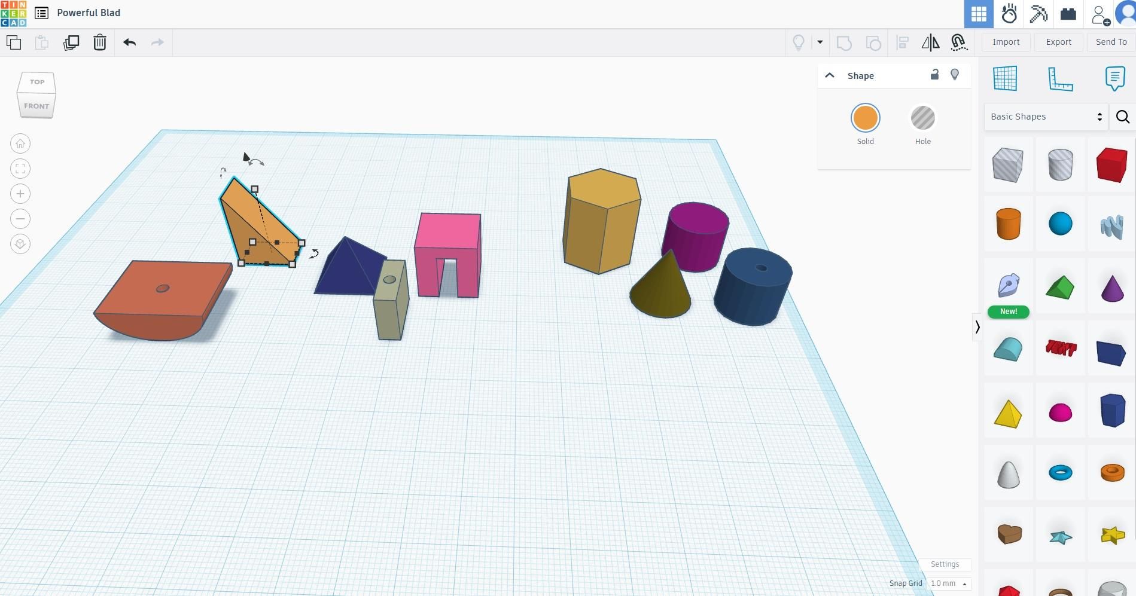Open the visibility options dropdown arrow

point(820,42)
